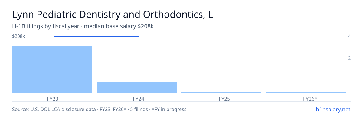Click the right axis value 4

[349, 36]
